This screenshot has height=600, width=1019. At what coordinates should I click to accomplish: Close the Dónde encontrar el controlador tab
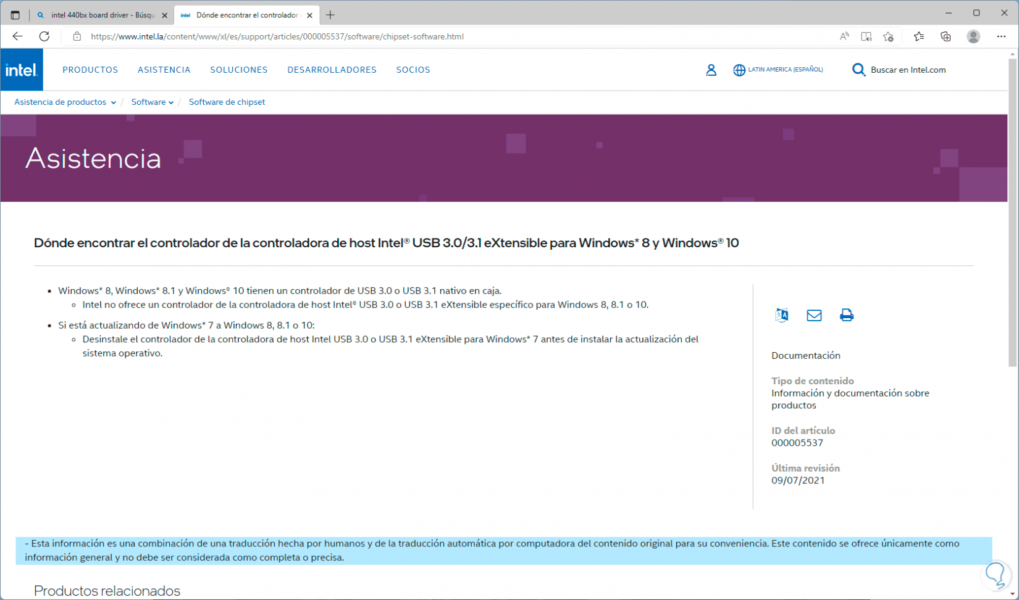point(309,15)
